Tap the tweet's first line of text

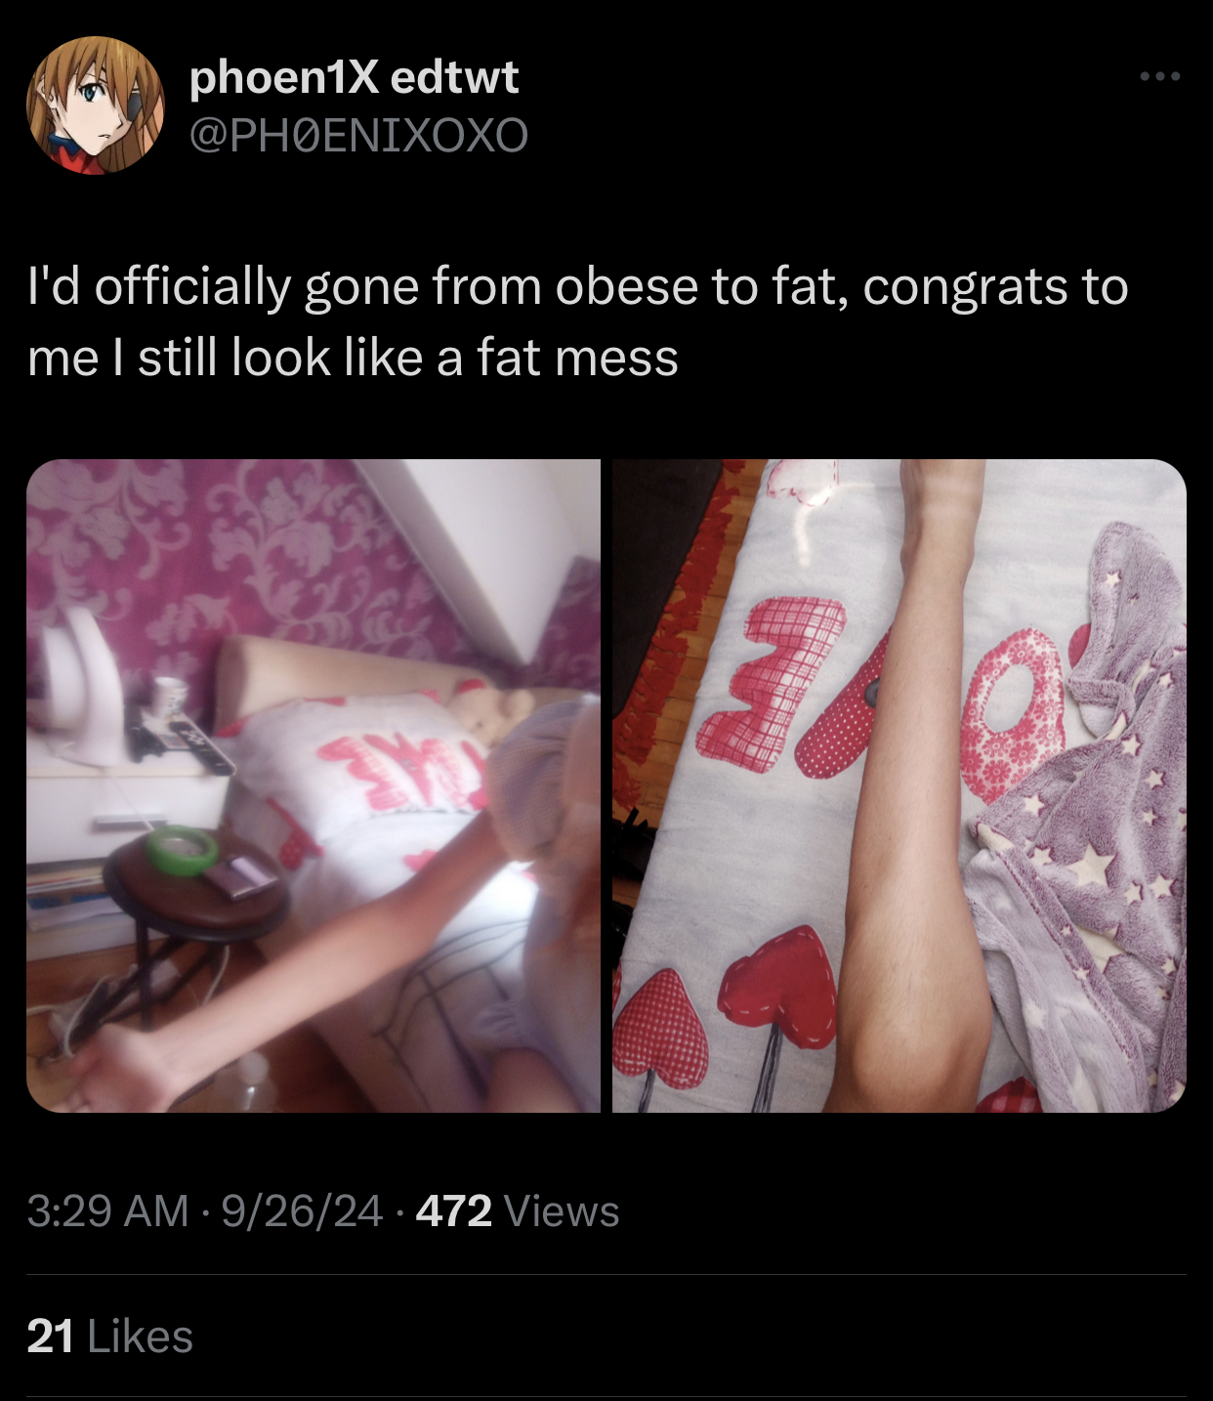[578, 287]
